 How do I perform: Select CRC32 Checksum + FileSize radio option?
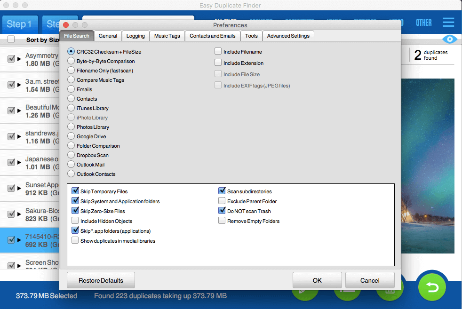71,52
